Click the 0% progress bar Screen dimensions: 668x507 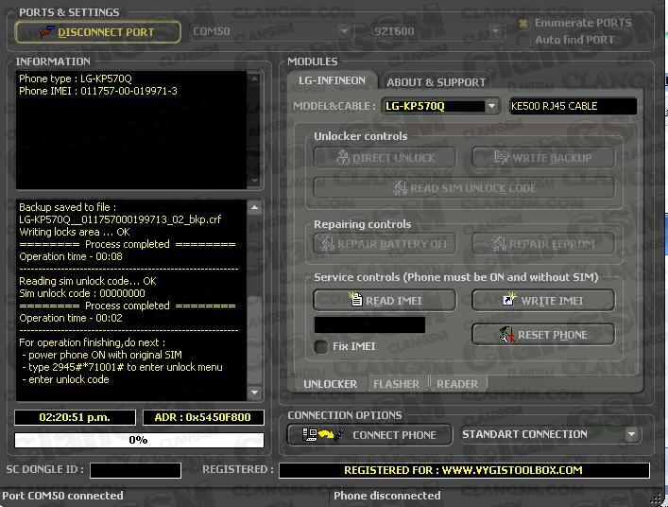139,440
